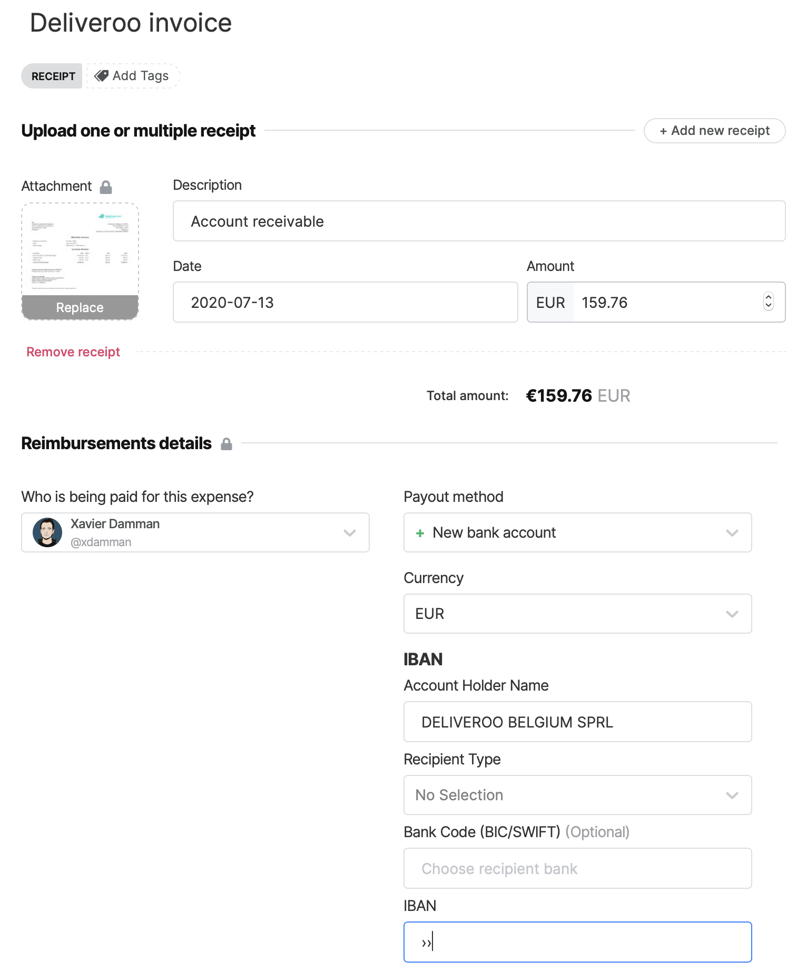Click the RECEIPT tag label
Screen dimensions: 807x970
click(x=52, y=76)
